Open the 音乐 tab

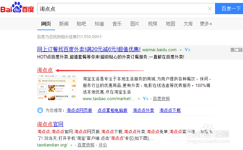tap(117, 24)
